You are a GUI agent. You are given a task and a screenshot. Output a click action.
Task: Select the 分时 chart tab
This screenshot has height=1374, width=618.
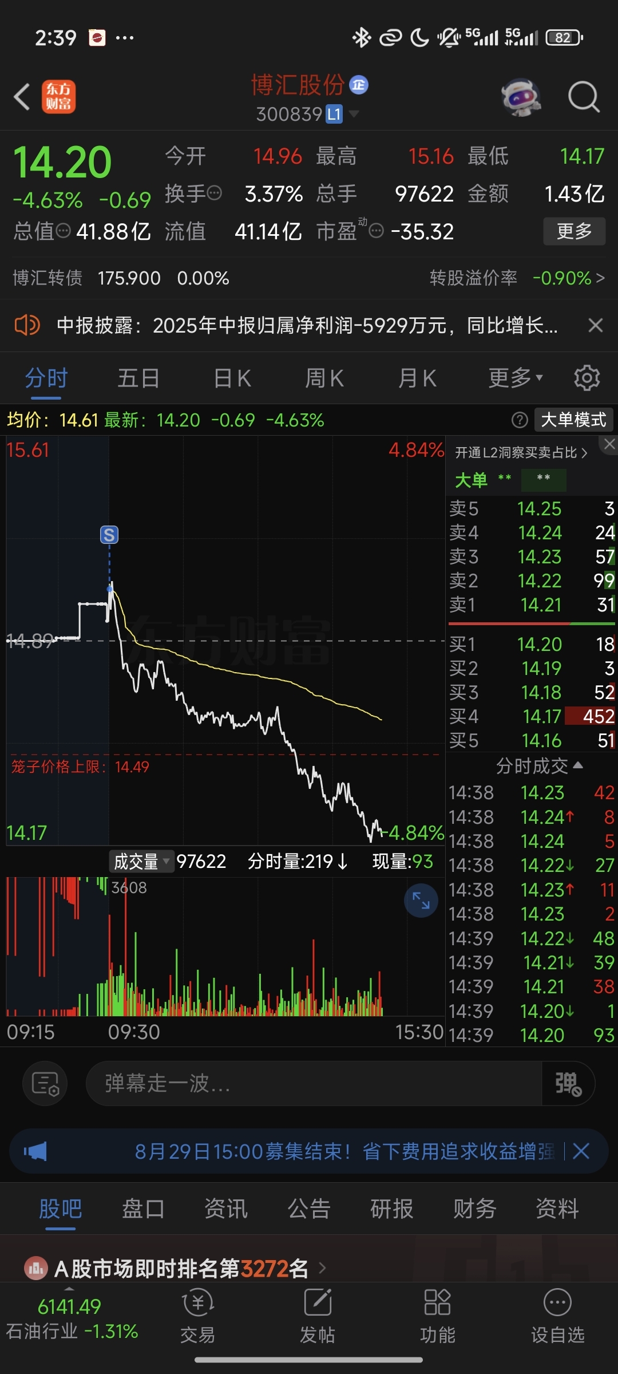46,378
